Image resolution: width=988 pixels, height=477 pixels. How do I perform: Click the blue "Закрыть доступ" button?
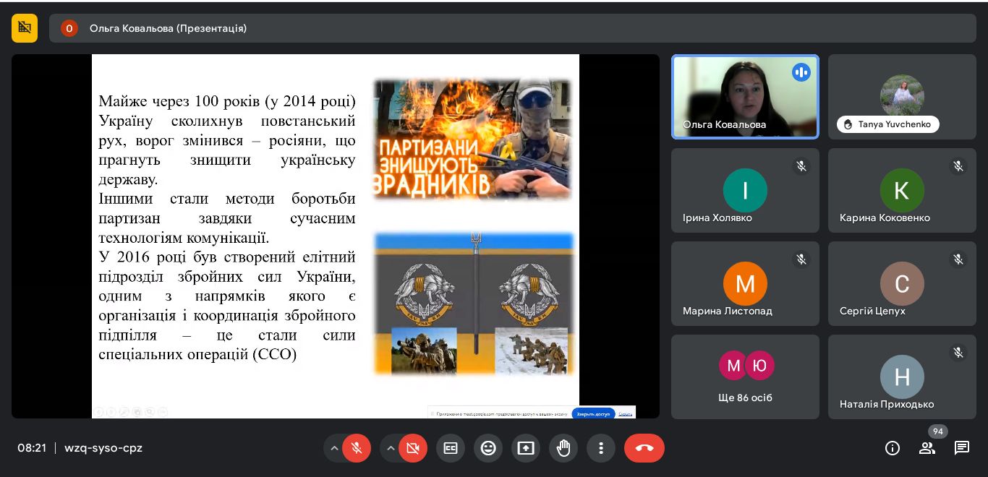tap(593, 413)
